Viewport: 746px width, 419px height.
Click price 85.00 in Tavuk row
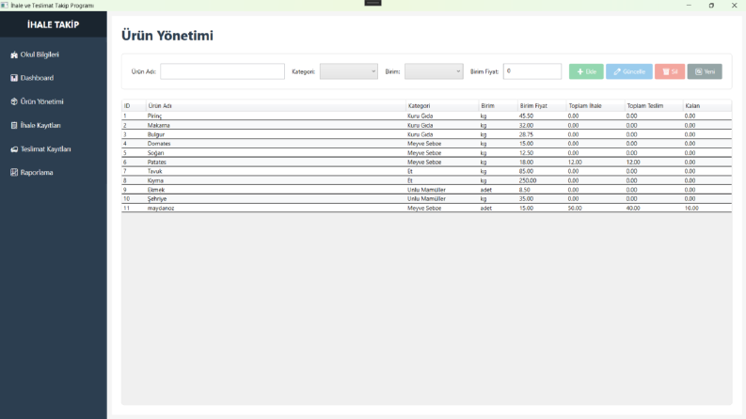(x=526, y=171)
